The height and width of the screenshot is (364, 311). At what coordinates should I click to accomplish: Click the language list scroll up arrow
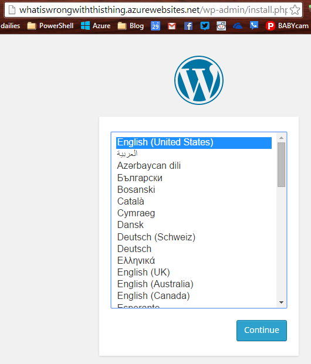tap(281, 138)
